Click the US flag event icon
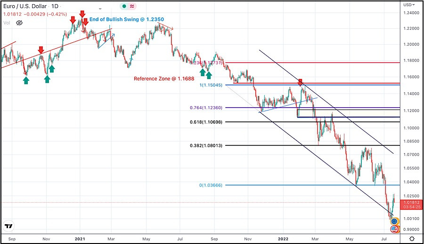The width and height of the screenshot is (424, 244). tap(394, 229)
